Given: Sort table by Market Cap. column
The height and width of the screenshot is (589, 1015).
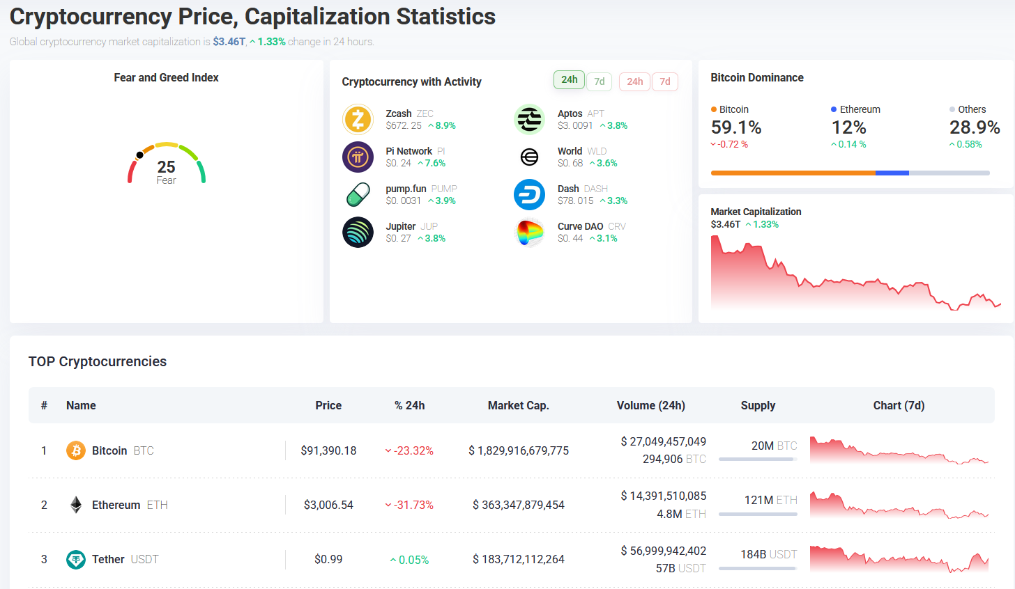Looking at the screenshot, I should pos(518,405).
